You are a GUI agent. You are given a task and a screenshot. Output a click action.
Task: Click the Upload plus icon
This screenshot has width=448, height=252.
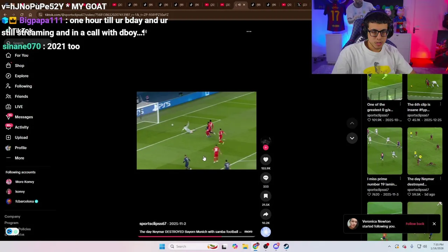tap(8, 137)
